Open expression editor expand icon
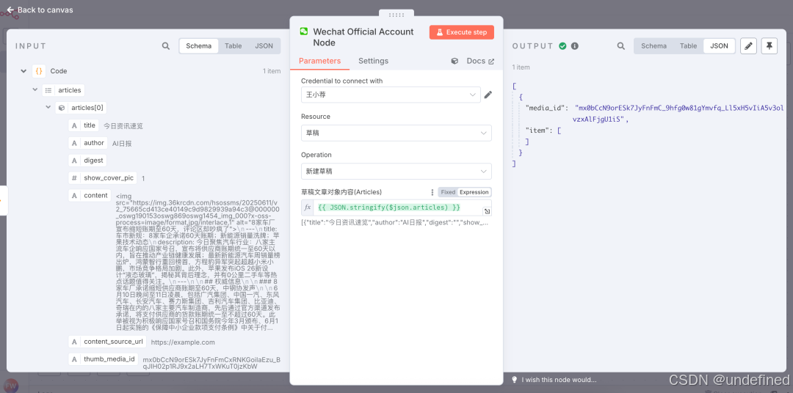This screenshot has height=393, width=793. pos(487,211)
